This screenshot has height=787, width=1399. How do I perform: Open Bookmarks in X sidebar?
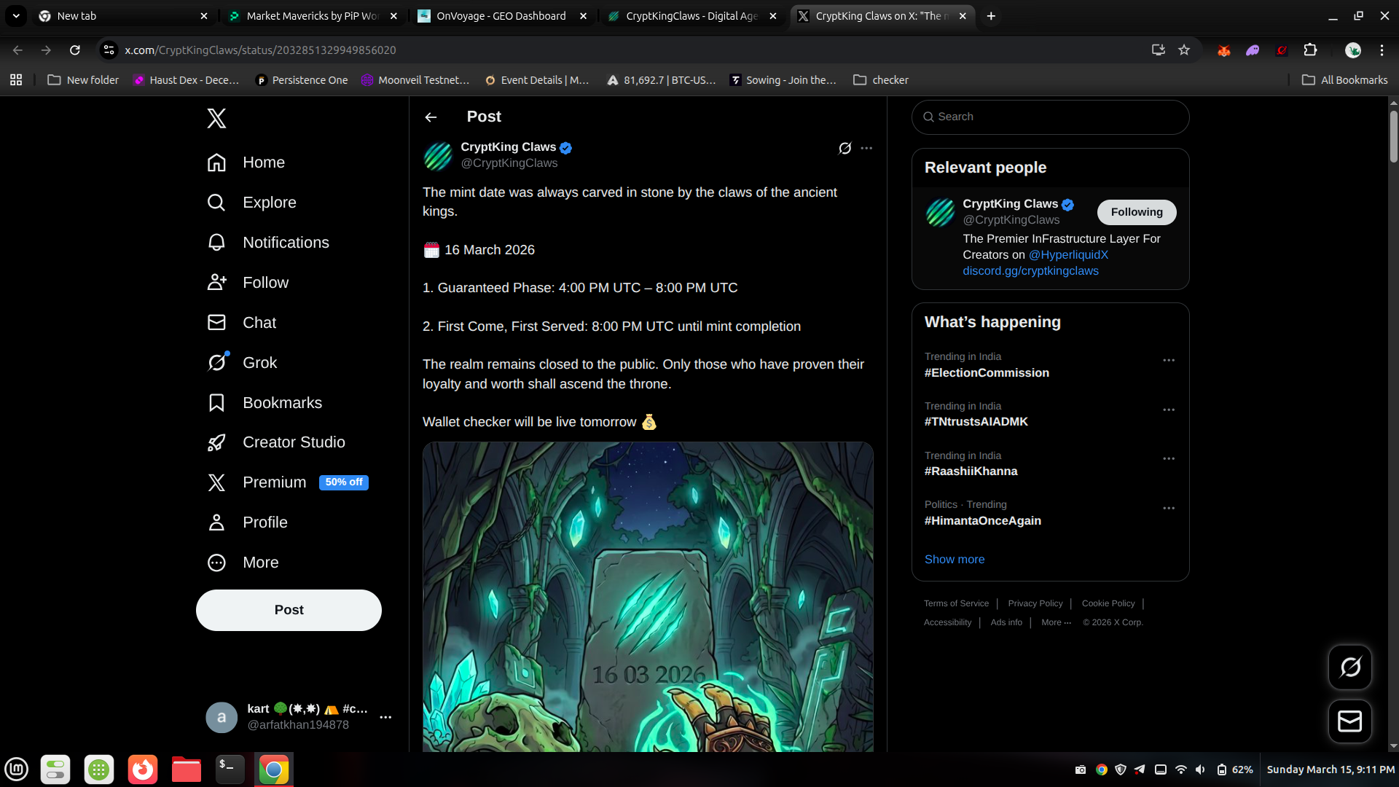[x=264, y=403]
